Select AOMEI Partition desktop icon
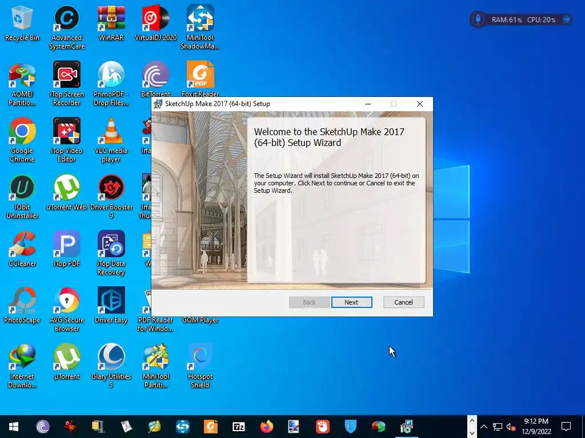The height and width of the screenshot is (438, 585). click(x=22, y=84)
